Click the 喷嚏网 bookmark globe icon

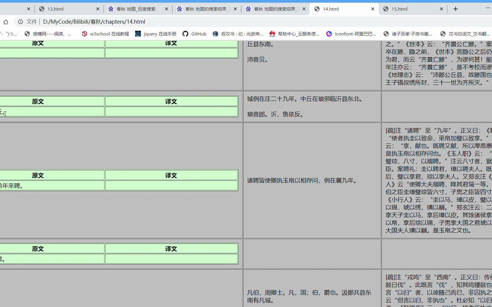point(27,34)
